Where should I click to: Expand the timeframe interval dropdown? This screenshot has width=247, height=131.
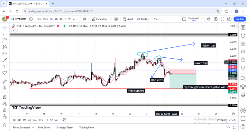click(78, 19)
